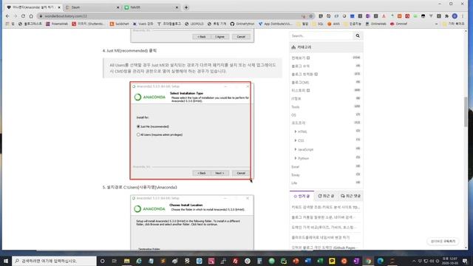Viewport: 473px width, 266px height.
Task: Click Next in Select Installation Type image
Action: (x=220, y=173)
